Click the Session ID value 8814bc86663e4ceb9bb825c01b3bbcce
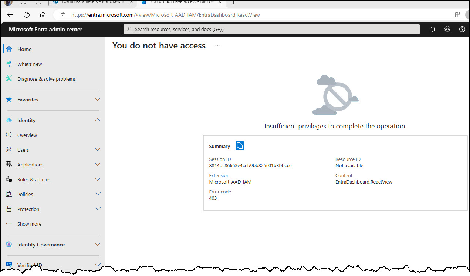This screenshot has width=470, height=276. tap(250, 165)
